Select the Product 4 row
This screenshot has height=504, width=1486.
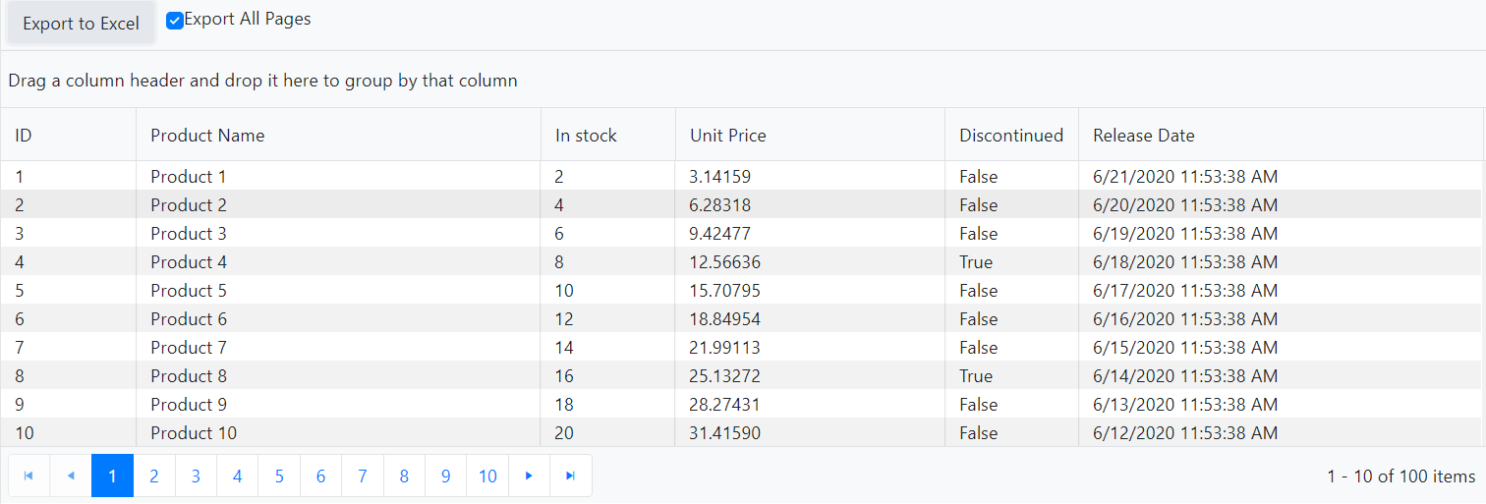pos(741,262)
